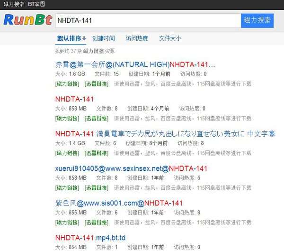Image resolution: width=284 pixels, height=251 pixels.
Task: Click 磁力链接 for the 1.6 GB result
Action: click(x=67, y=84)
